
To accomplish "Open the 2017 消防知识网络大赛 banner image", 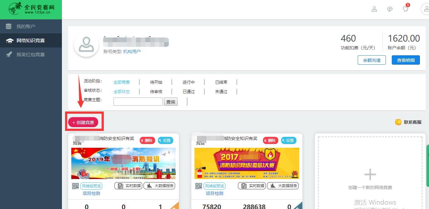I will pyautogui.click(x=247, y=163).
